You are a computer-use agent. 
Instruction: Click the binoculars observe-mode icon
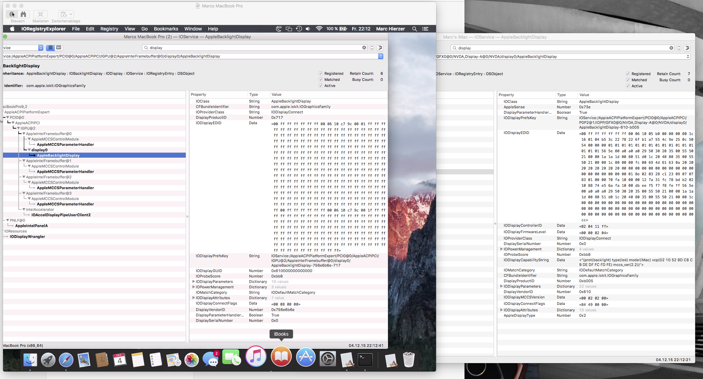[23, 14]
